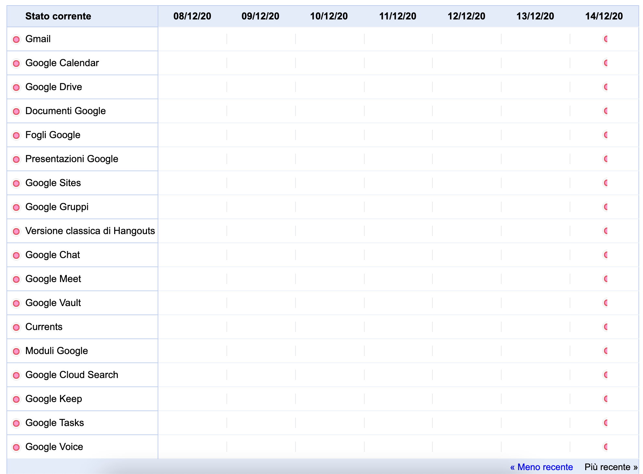Click Google Keep outage marker on 14/12/20
643x474 pixels.
tap(605, 399)
